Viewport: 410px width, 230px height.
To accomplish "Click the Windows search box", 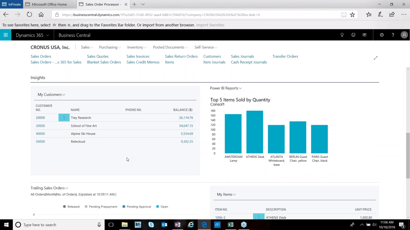I will tap(59, 225).
